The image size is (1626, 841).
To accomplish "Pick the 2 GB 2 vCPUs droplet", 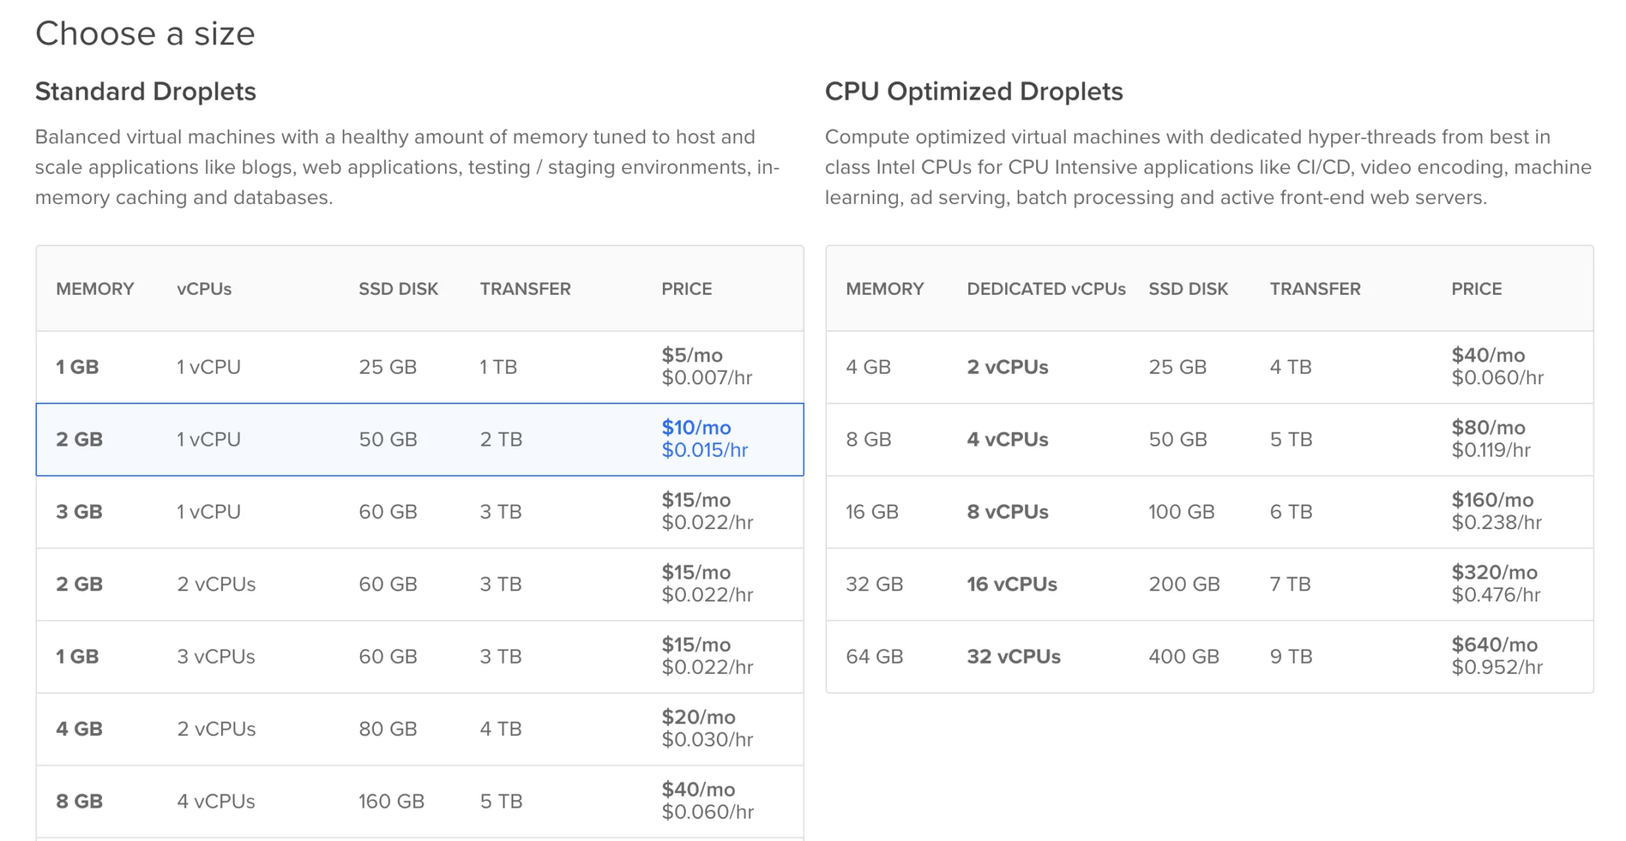I will click(419, 584).
